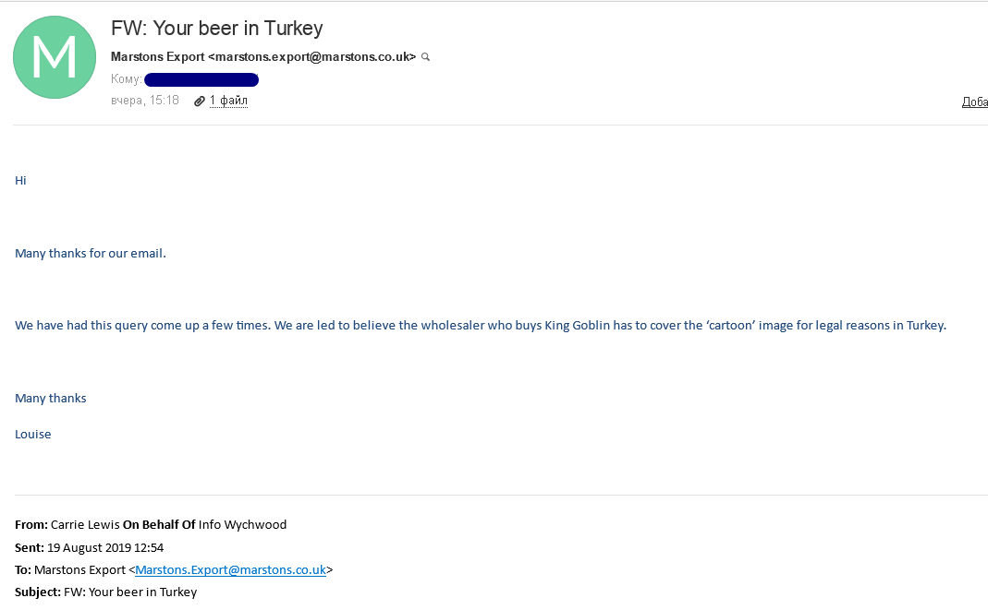
Task: Click the "Many thanks" closing line
Action: point(51,398)
